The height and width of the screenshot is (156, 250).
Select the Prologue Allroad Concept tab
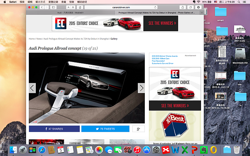coord(157,13)
